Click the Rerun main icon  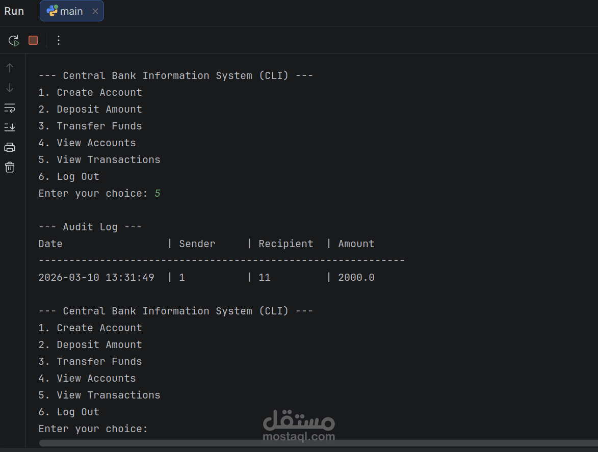pyautogui.click(x=14, y=40)
